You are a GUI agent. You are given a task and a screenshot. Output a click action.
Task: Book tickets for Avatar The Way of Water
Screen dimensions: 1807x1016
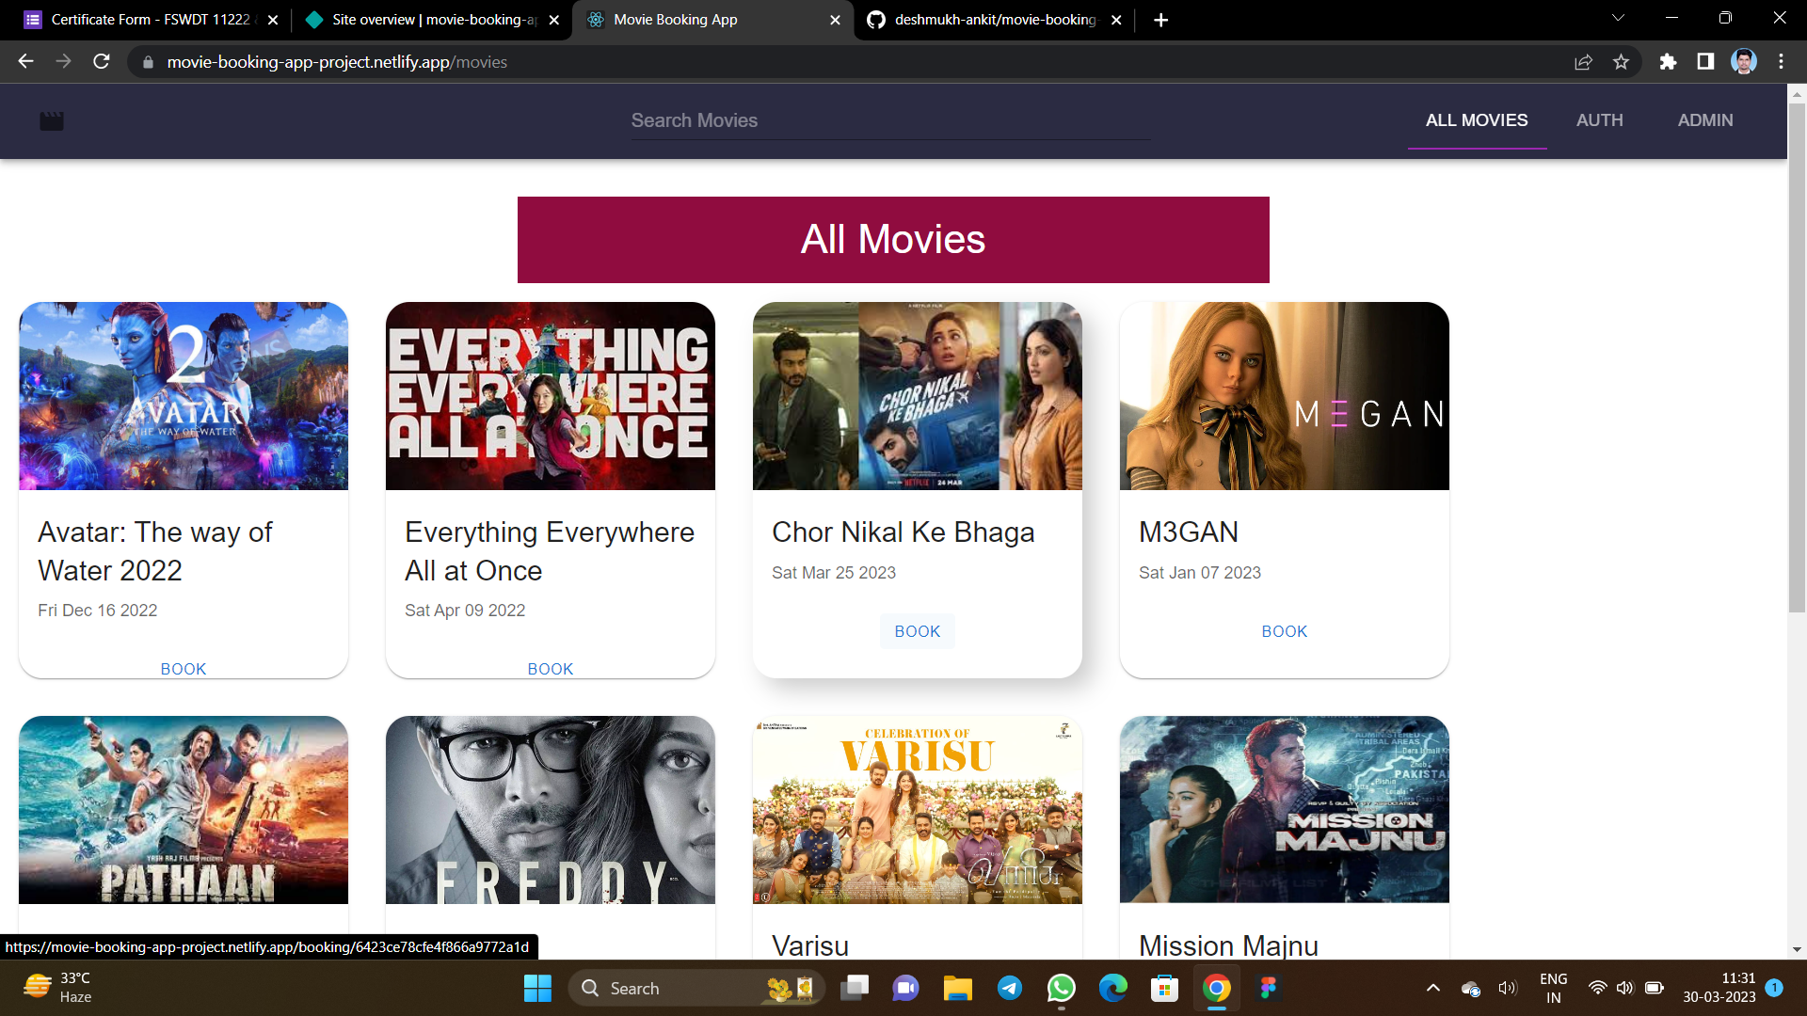click(183, 668)
